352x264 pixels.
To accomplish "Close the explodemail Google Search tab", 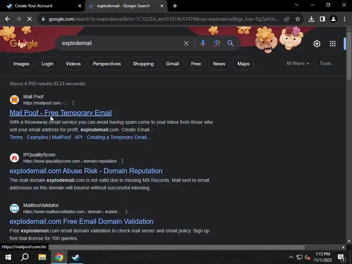I will 162,6.
